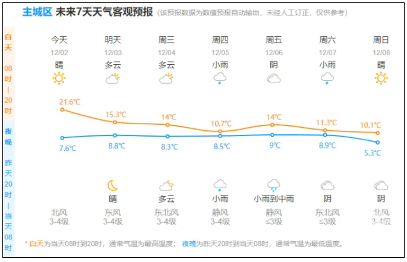Click the 周日 12/08 date column header
Viewport: 407px width, 262px height.
pos(381,45)
